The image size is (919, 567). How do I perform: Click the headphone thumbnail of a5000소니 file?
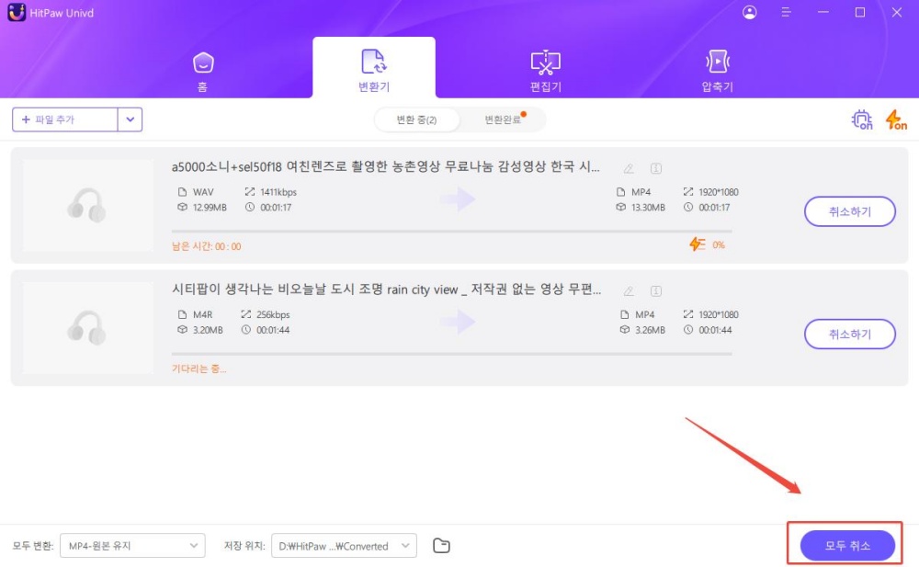pos(87,205)
